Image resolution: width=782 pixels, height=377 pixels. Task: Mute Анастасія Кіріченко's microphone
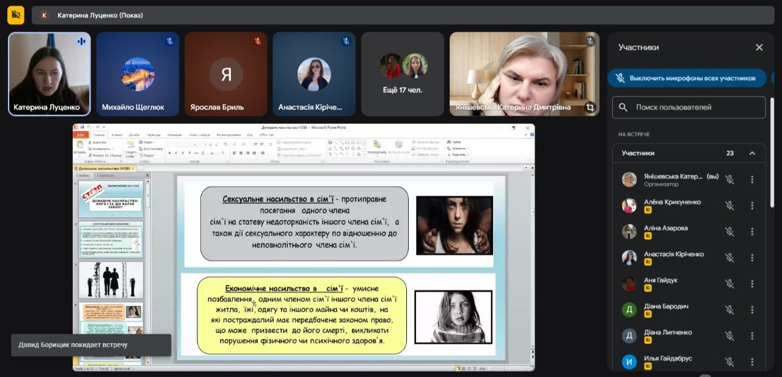pyautogui.click(x=729, y=258)
